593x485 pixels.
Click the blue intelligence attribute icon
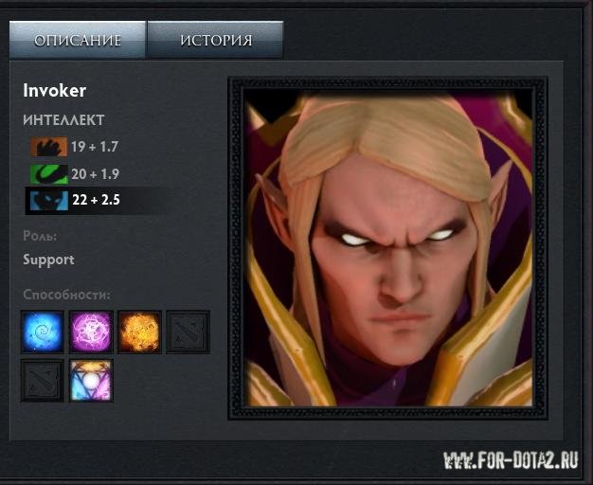coord(49,200)
